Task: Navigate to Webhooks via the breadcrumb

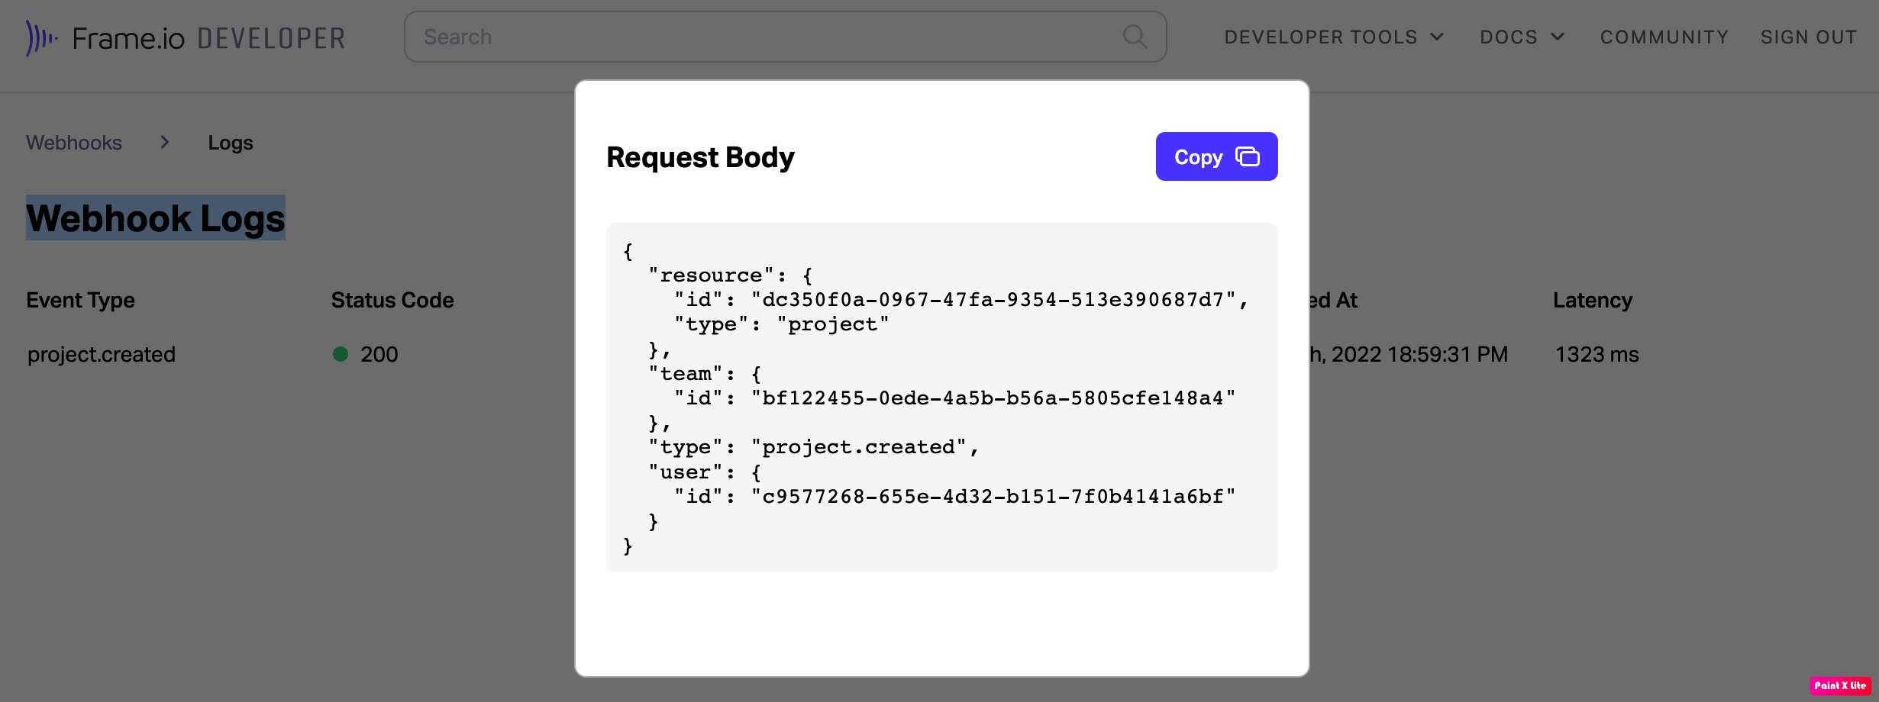Action: 74,143
